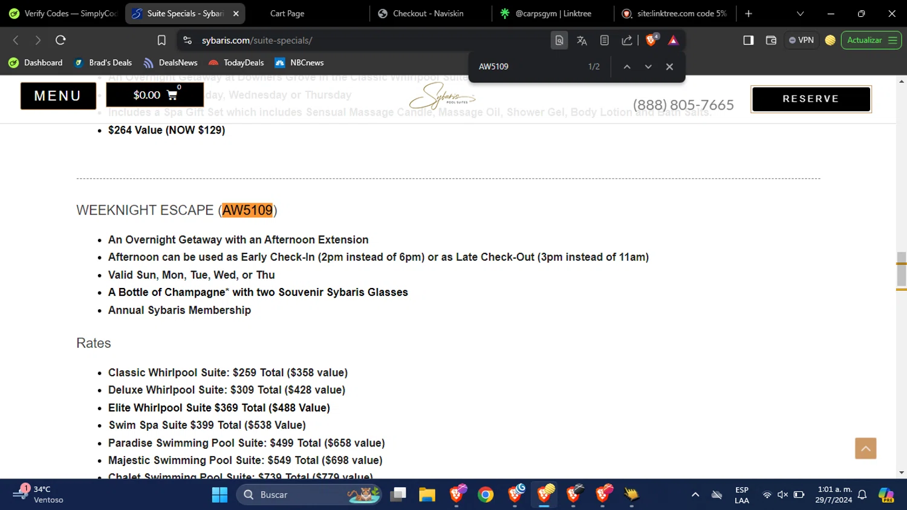Click the scroll-to-top arrow button
This screenshot has width=907, height=510.
865,448
